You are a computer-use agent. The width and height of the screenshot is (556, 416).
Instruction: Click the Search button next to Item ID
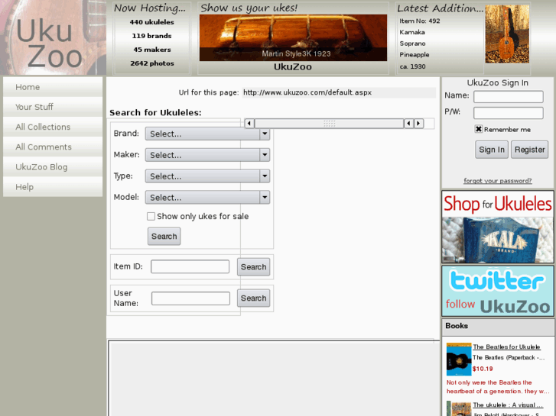(254, 267)
